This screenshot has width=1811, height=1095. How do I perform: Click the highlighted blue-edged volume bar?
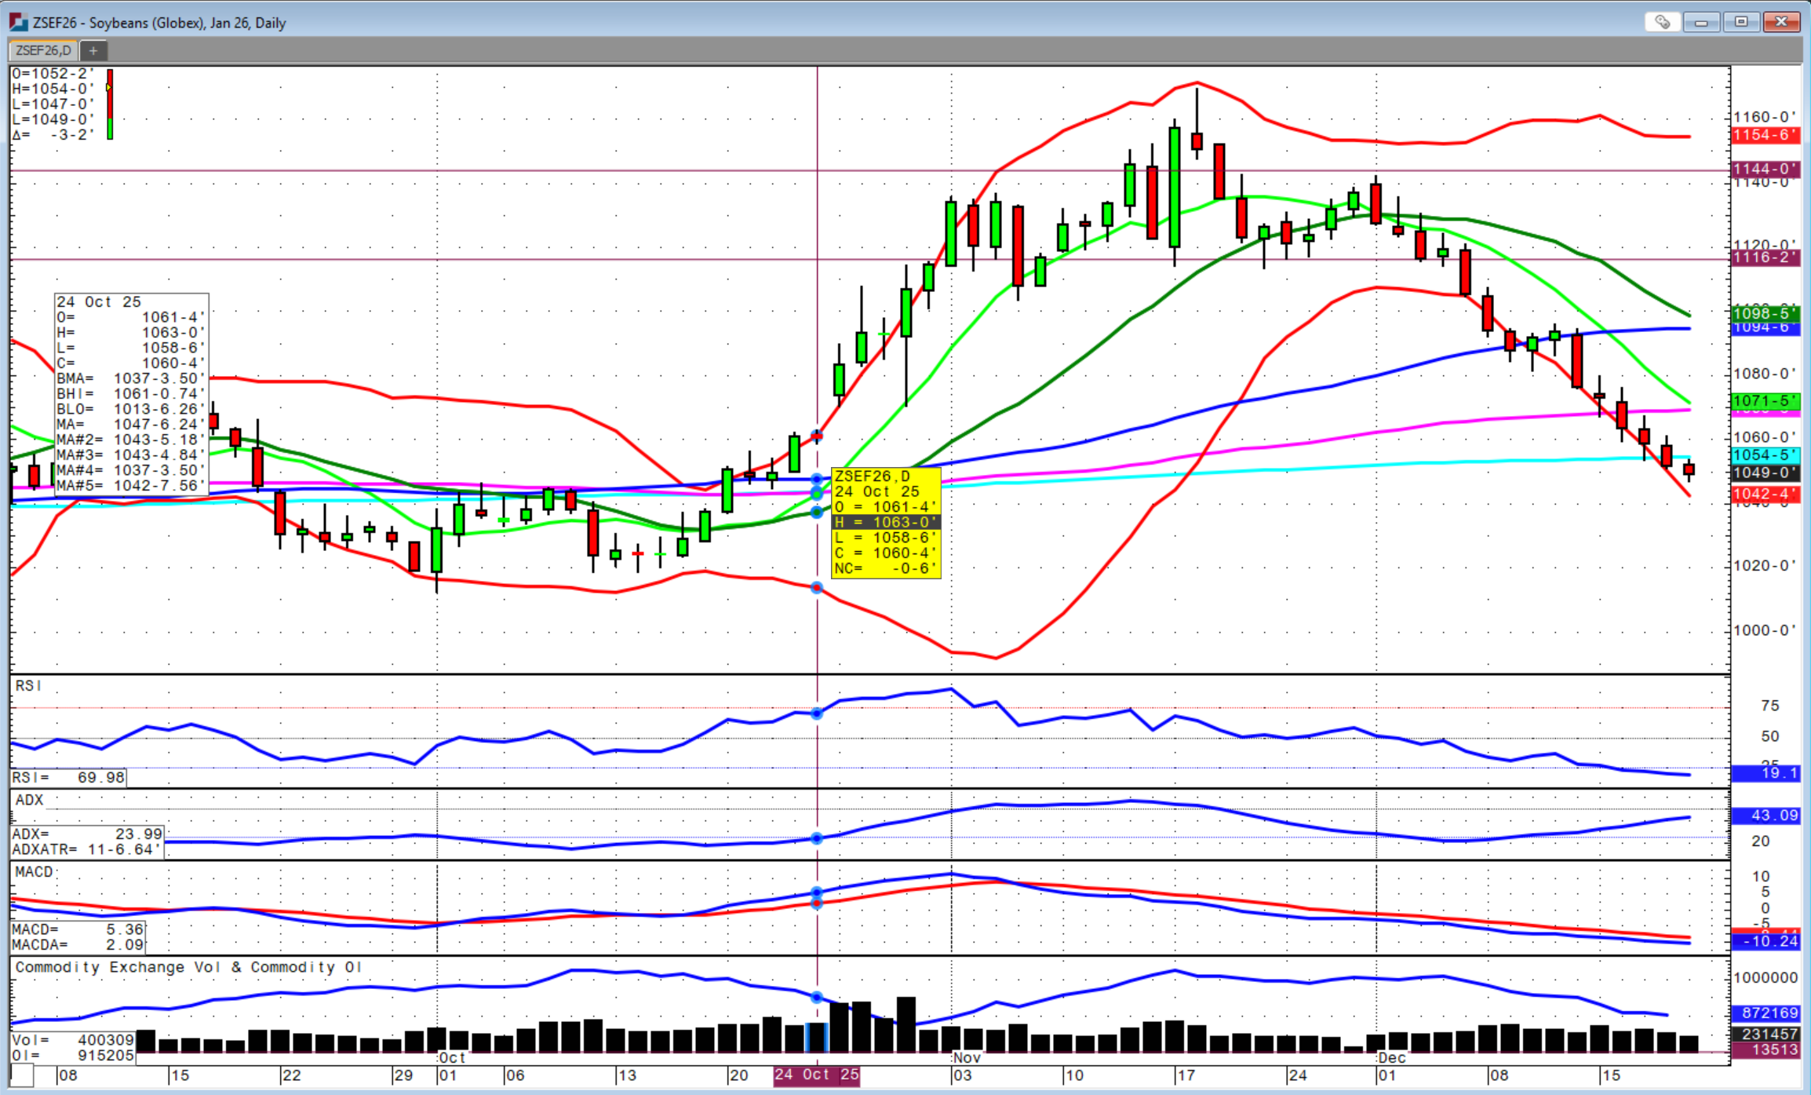coord(816,1037)
